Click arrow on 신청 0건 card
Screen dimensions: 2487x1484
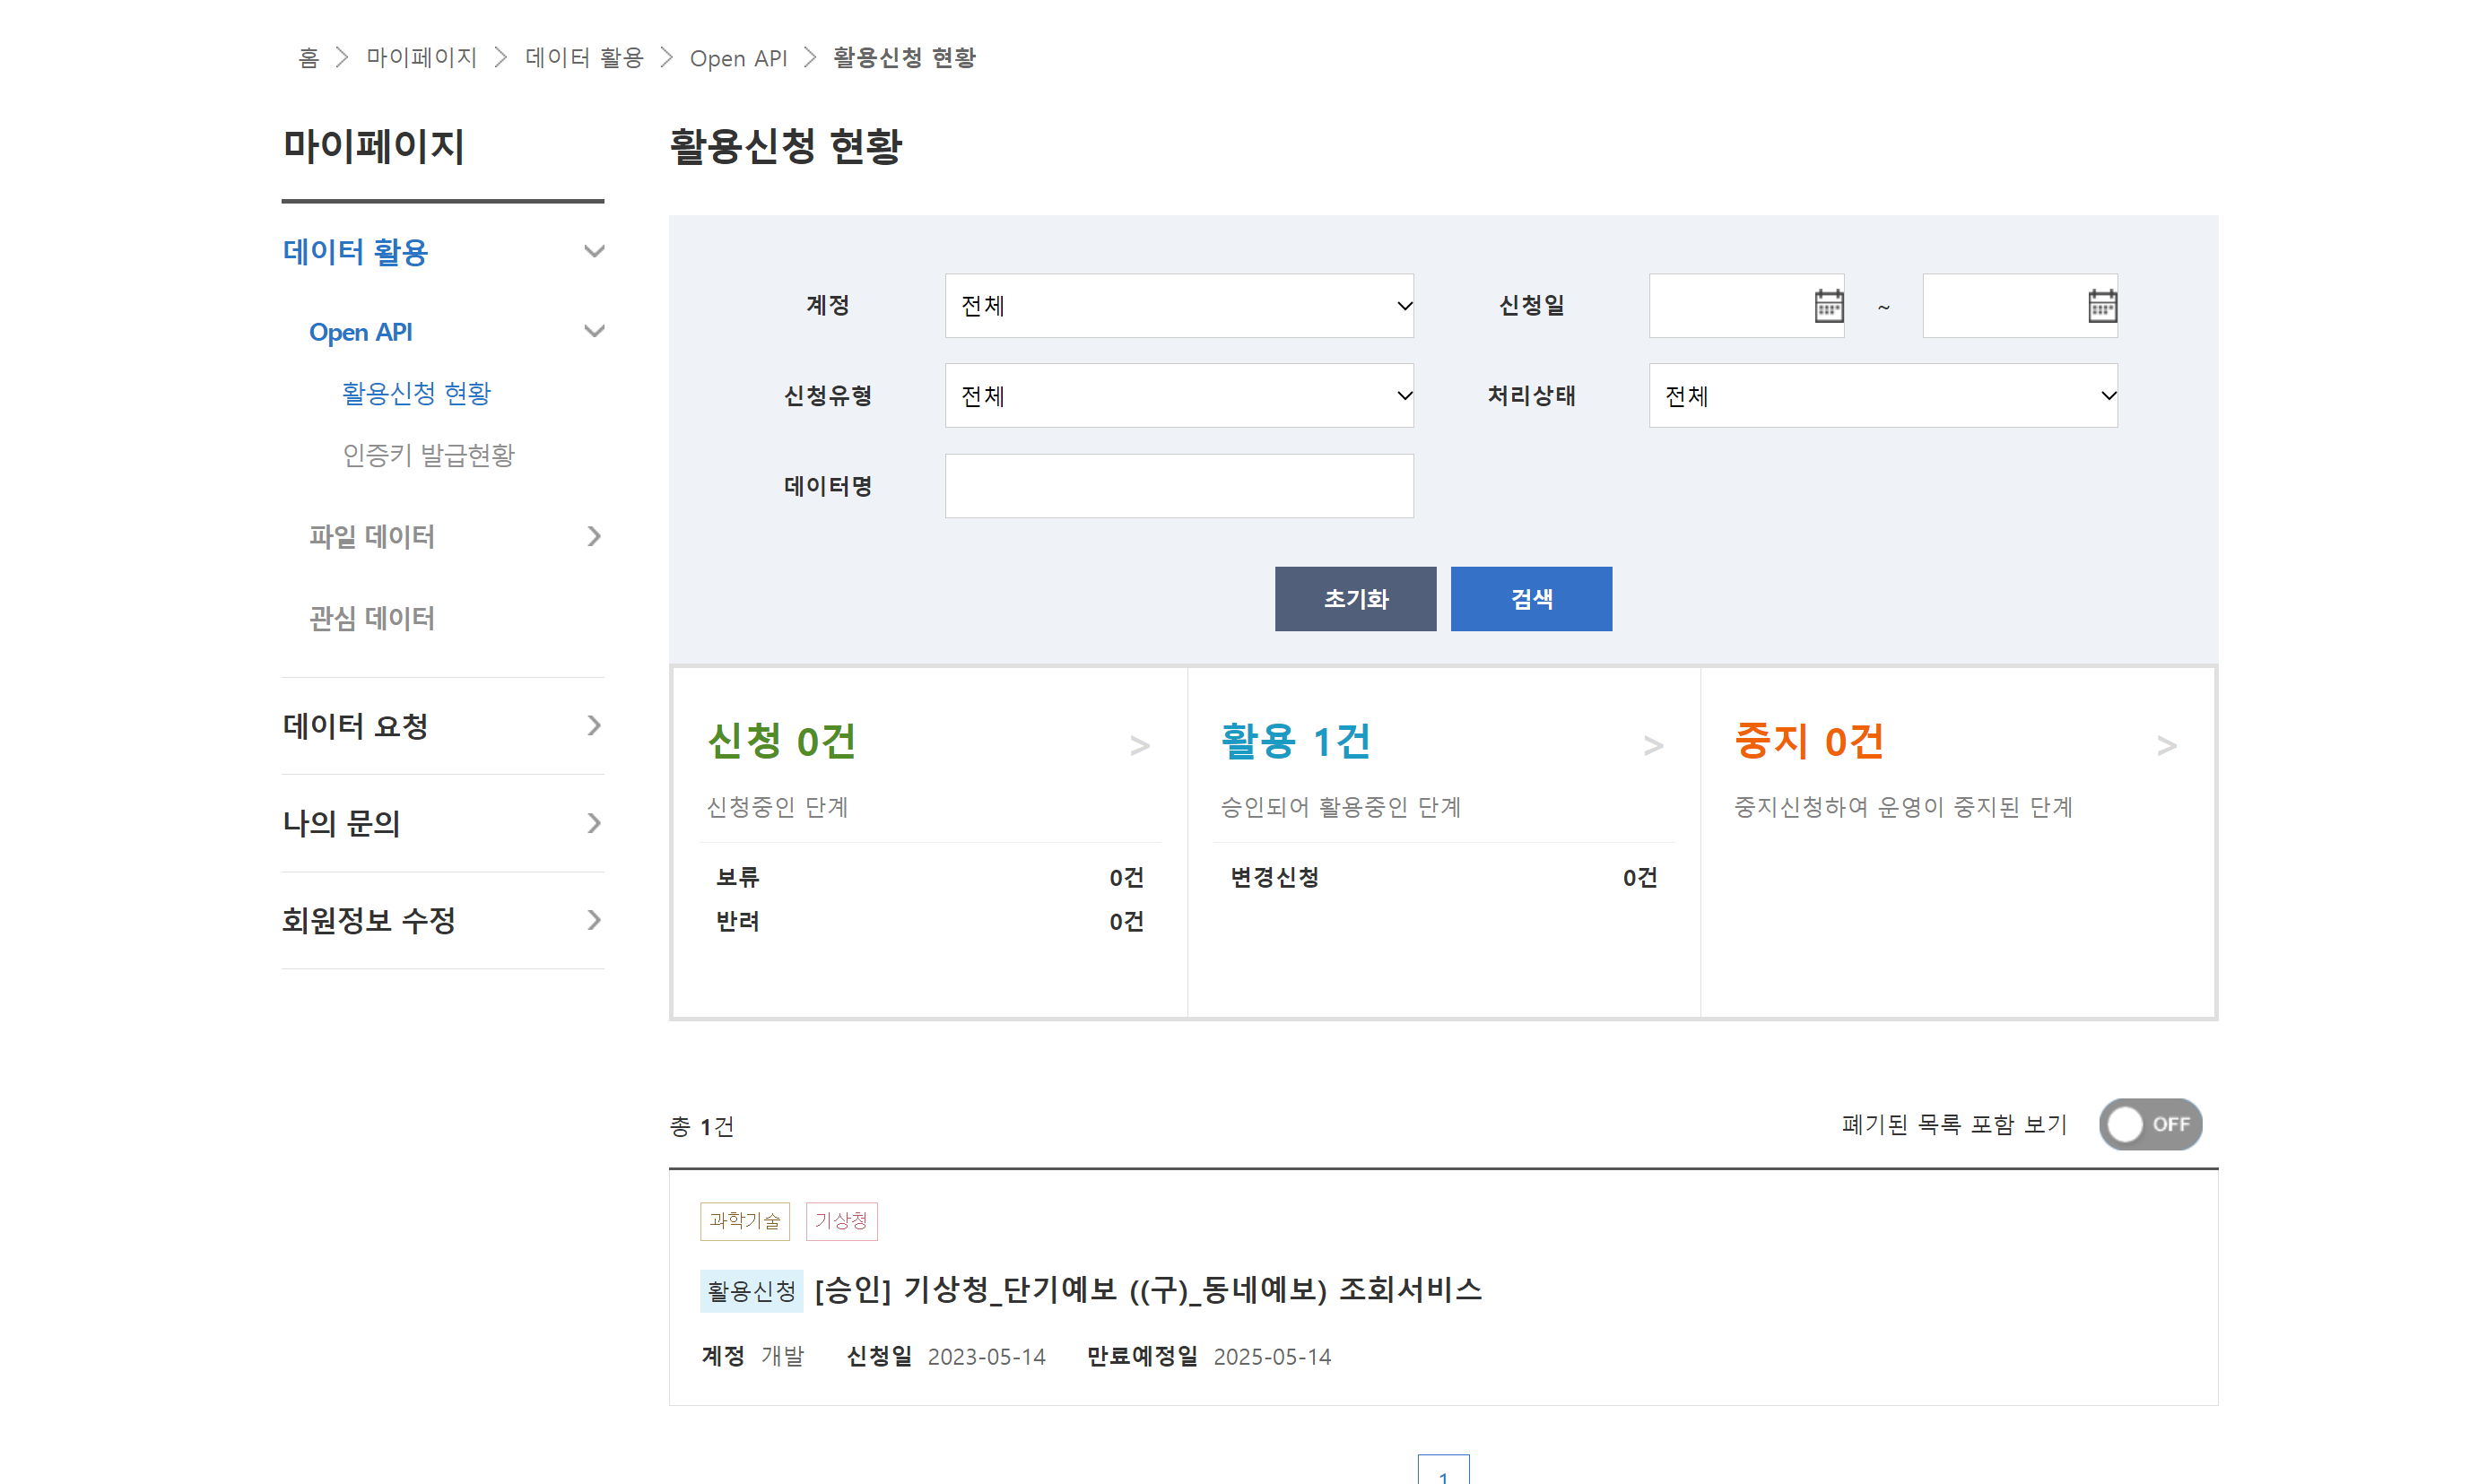point(1139,745)
